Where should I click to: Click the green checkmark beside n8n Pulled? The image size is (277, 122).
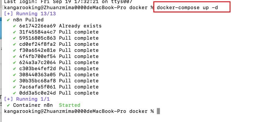click(x=9, y=20)
